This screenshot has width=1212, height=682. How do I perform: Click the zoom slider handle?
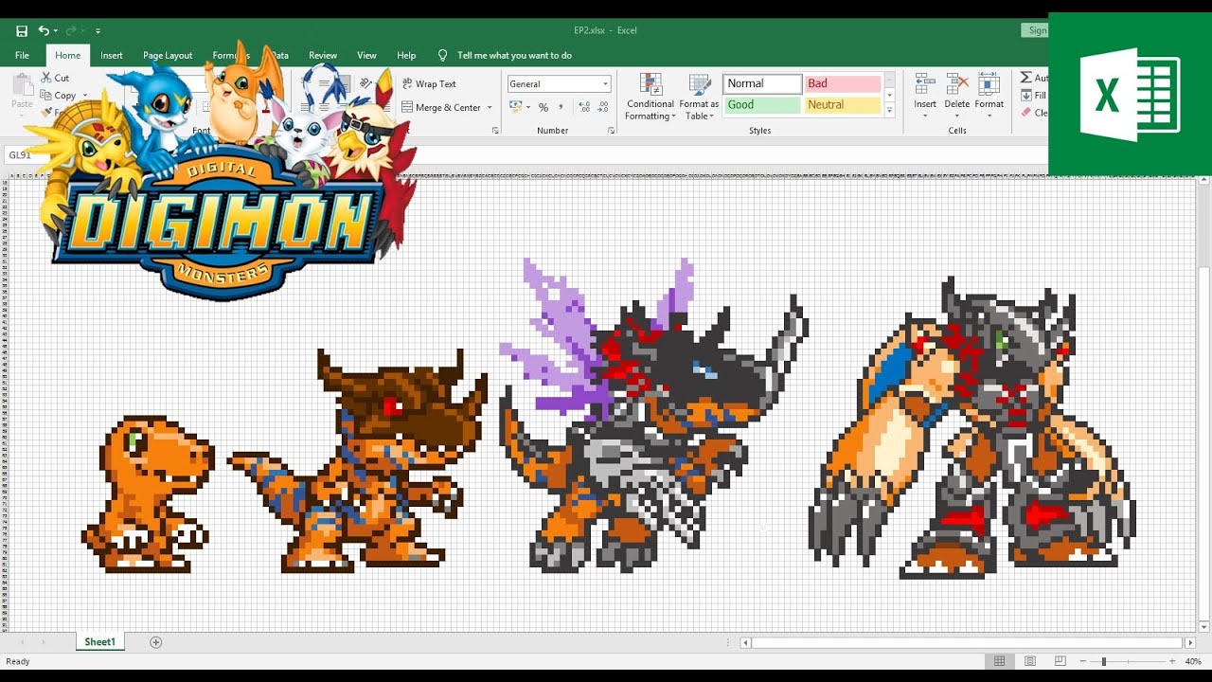pyautogui.click(x=1103, y=661)
